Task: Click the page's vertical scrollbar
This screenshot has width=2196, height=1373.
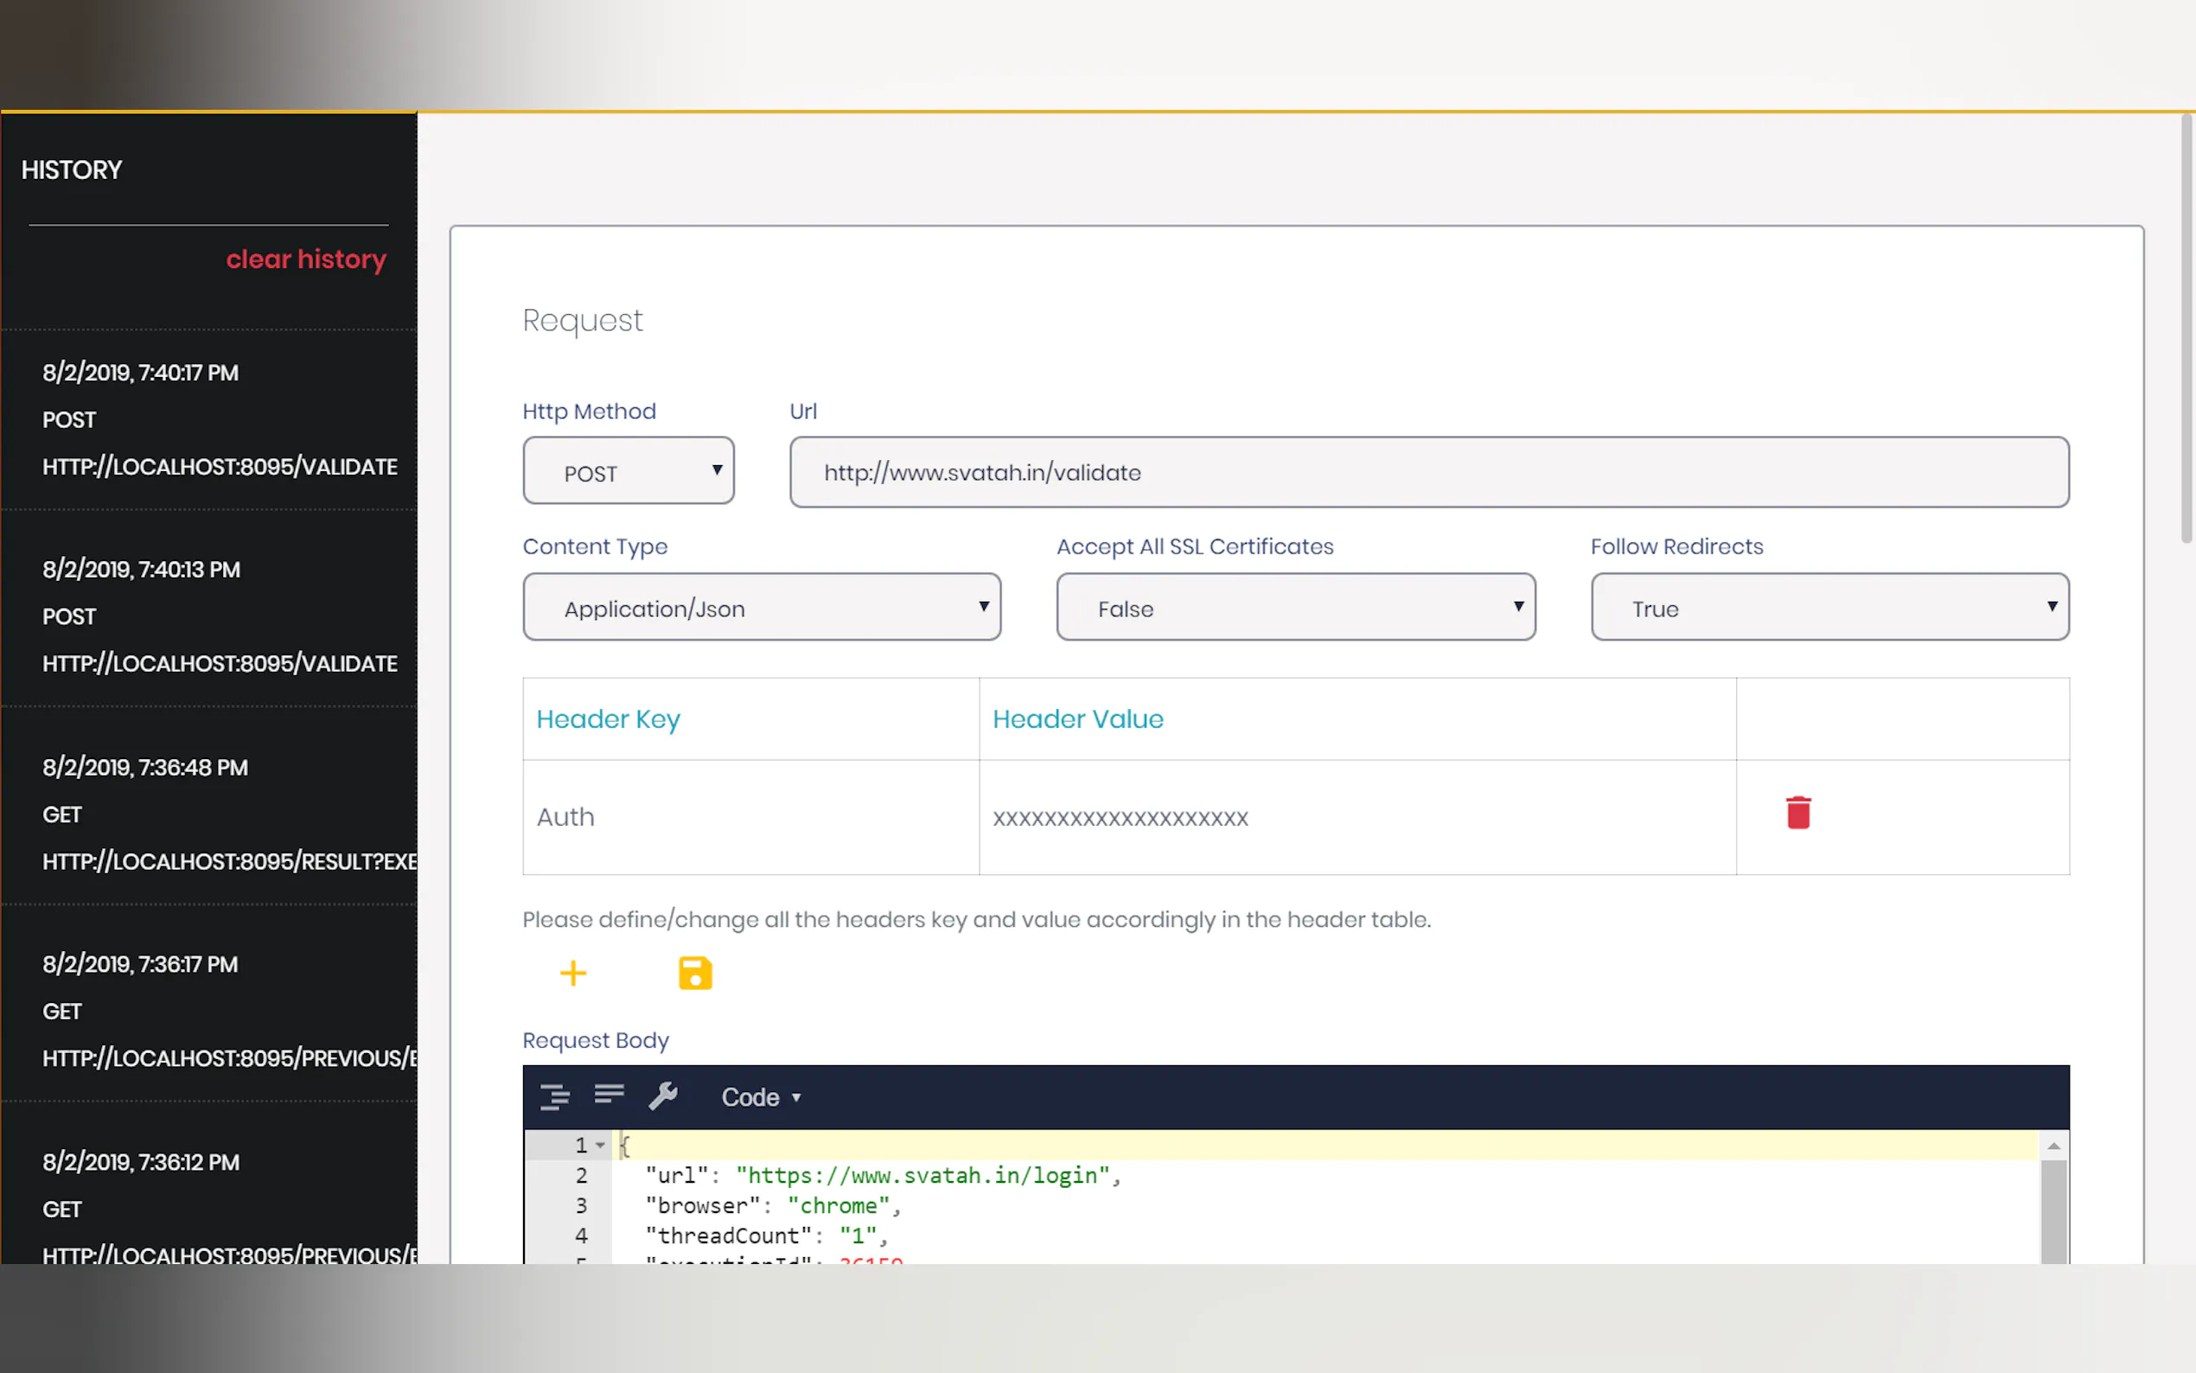Action: (x=2186, y=328)
